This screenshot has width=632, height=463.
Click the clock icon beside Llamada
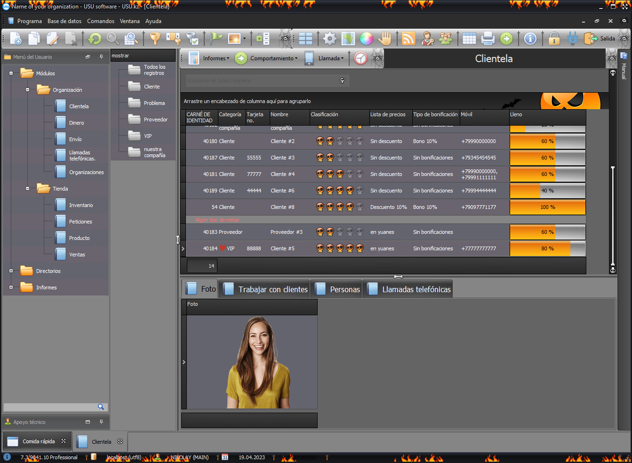pyautogui.click(x=360, y=58)
